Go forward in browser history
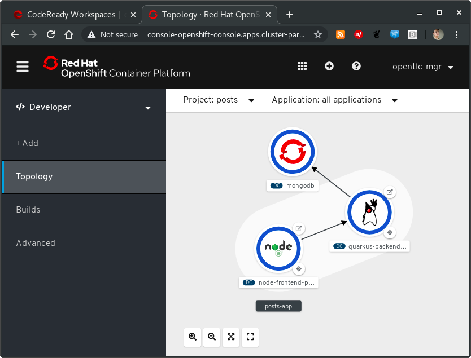471x358 pixels. point(33,35)
